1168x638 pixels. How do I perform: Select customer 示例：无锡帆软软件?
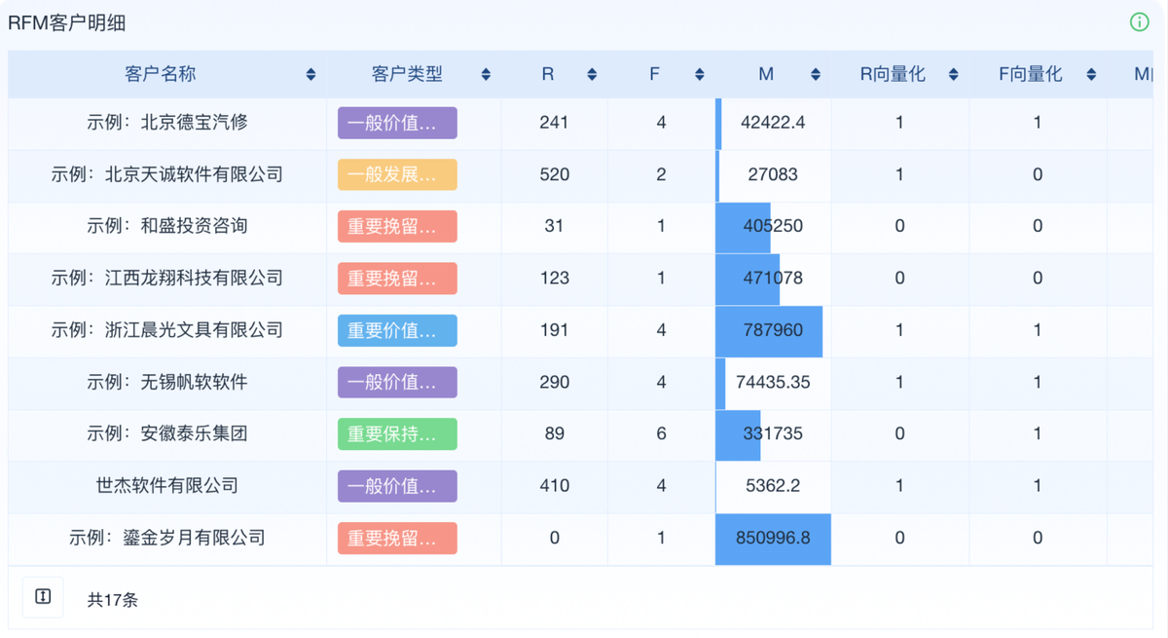(x=167, y=383)
